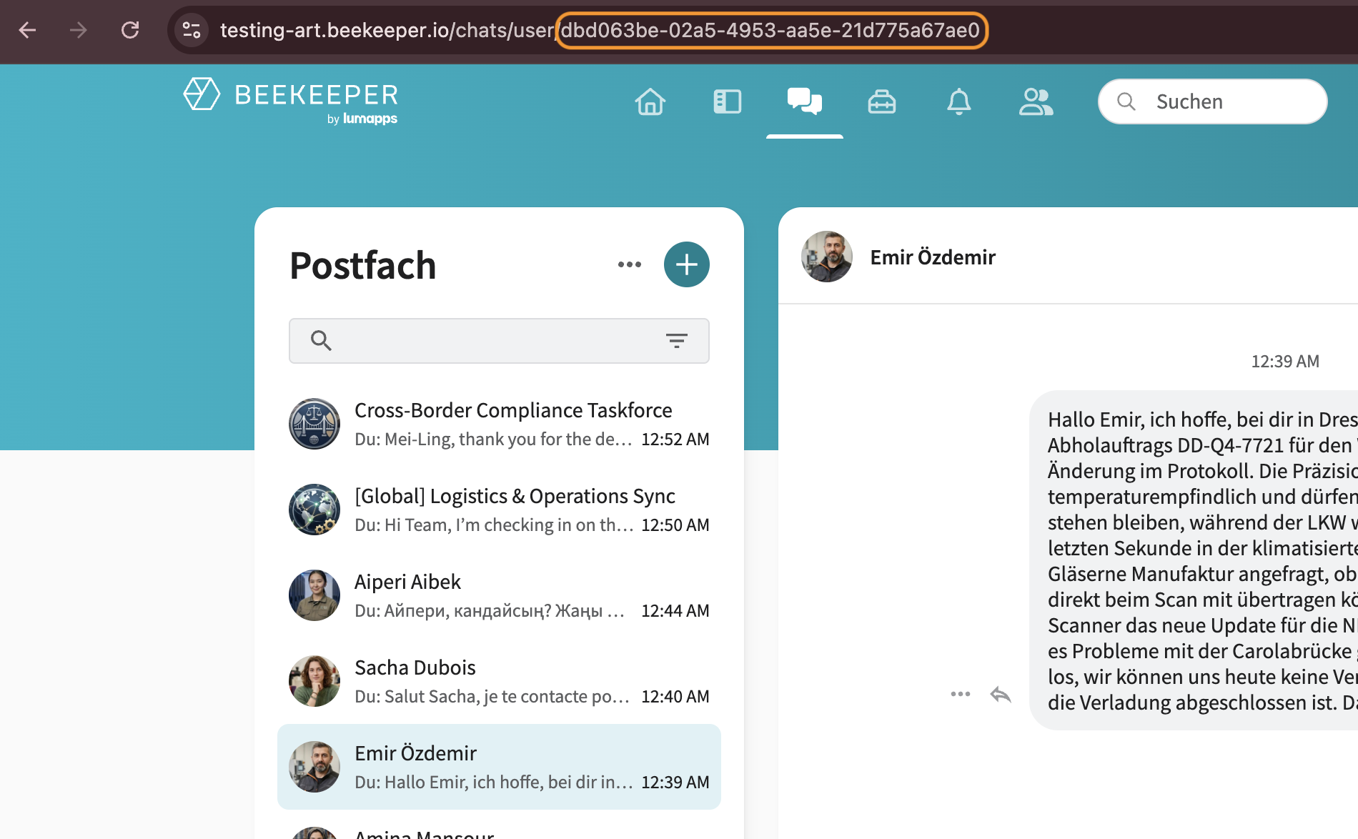This screenshot has height=839, width=1358.
Task: Select the Chats navigation icon
Action: click(x=805, y=101)
